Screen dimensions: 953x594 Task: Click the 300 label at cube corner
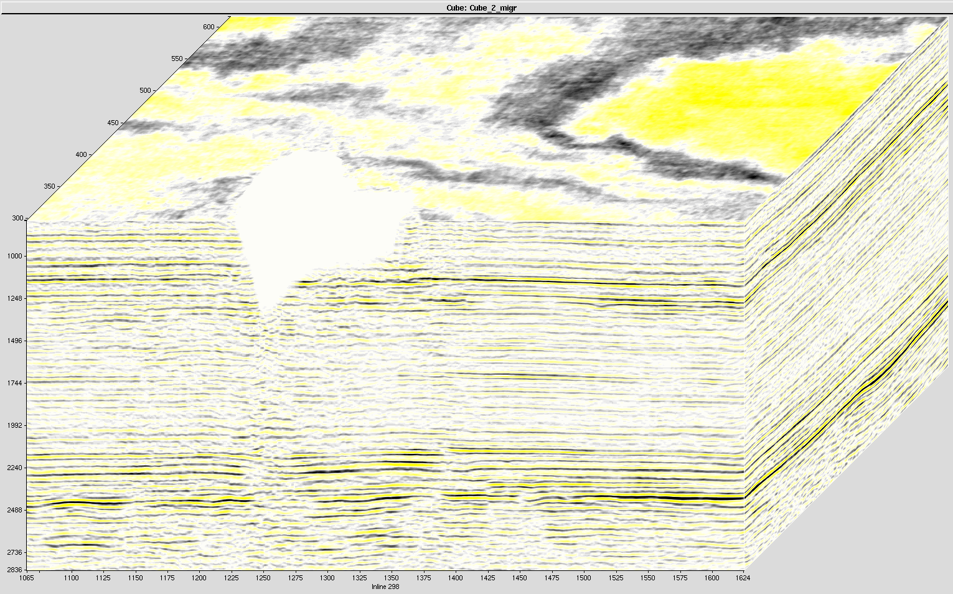pos(17,219)
